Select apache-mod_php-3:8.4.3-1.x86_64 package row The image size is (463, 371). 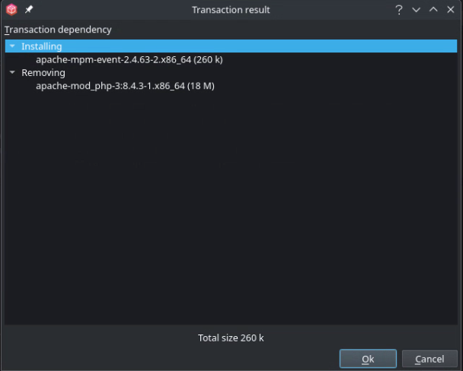(231, 86)
